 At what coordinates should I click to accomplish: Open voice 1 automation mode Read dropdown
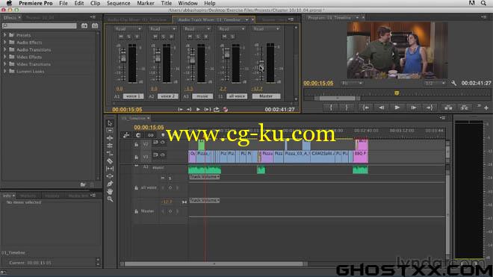click(x=128, y=29)
